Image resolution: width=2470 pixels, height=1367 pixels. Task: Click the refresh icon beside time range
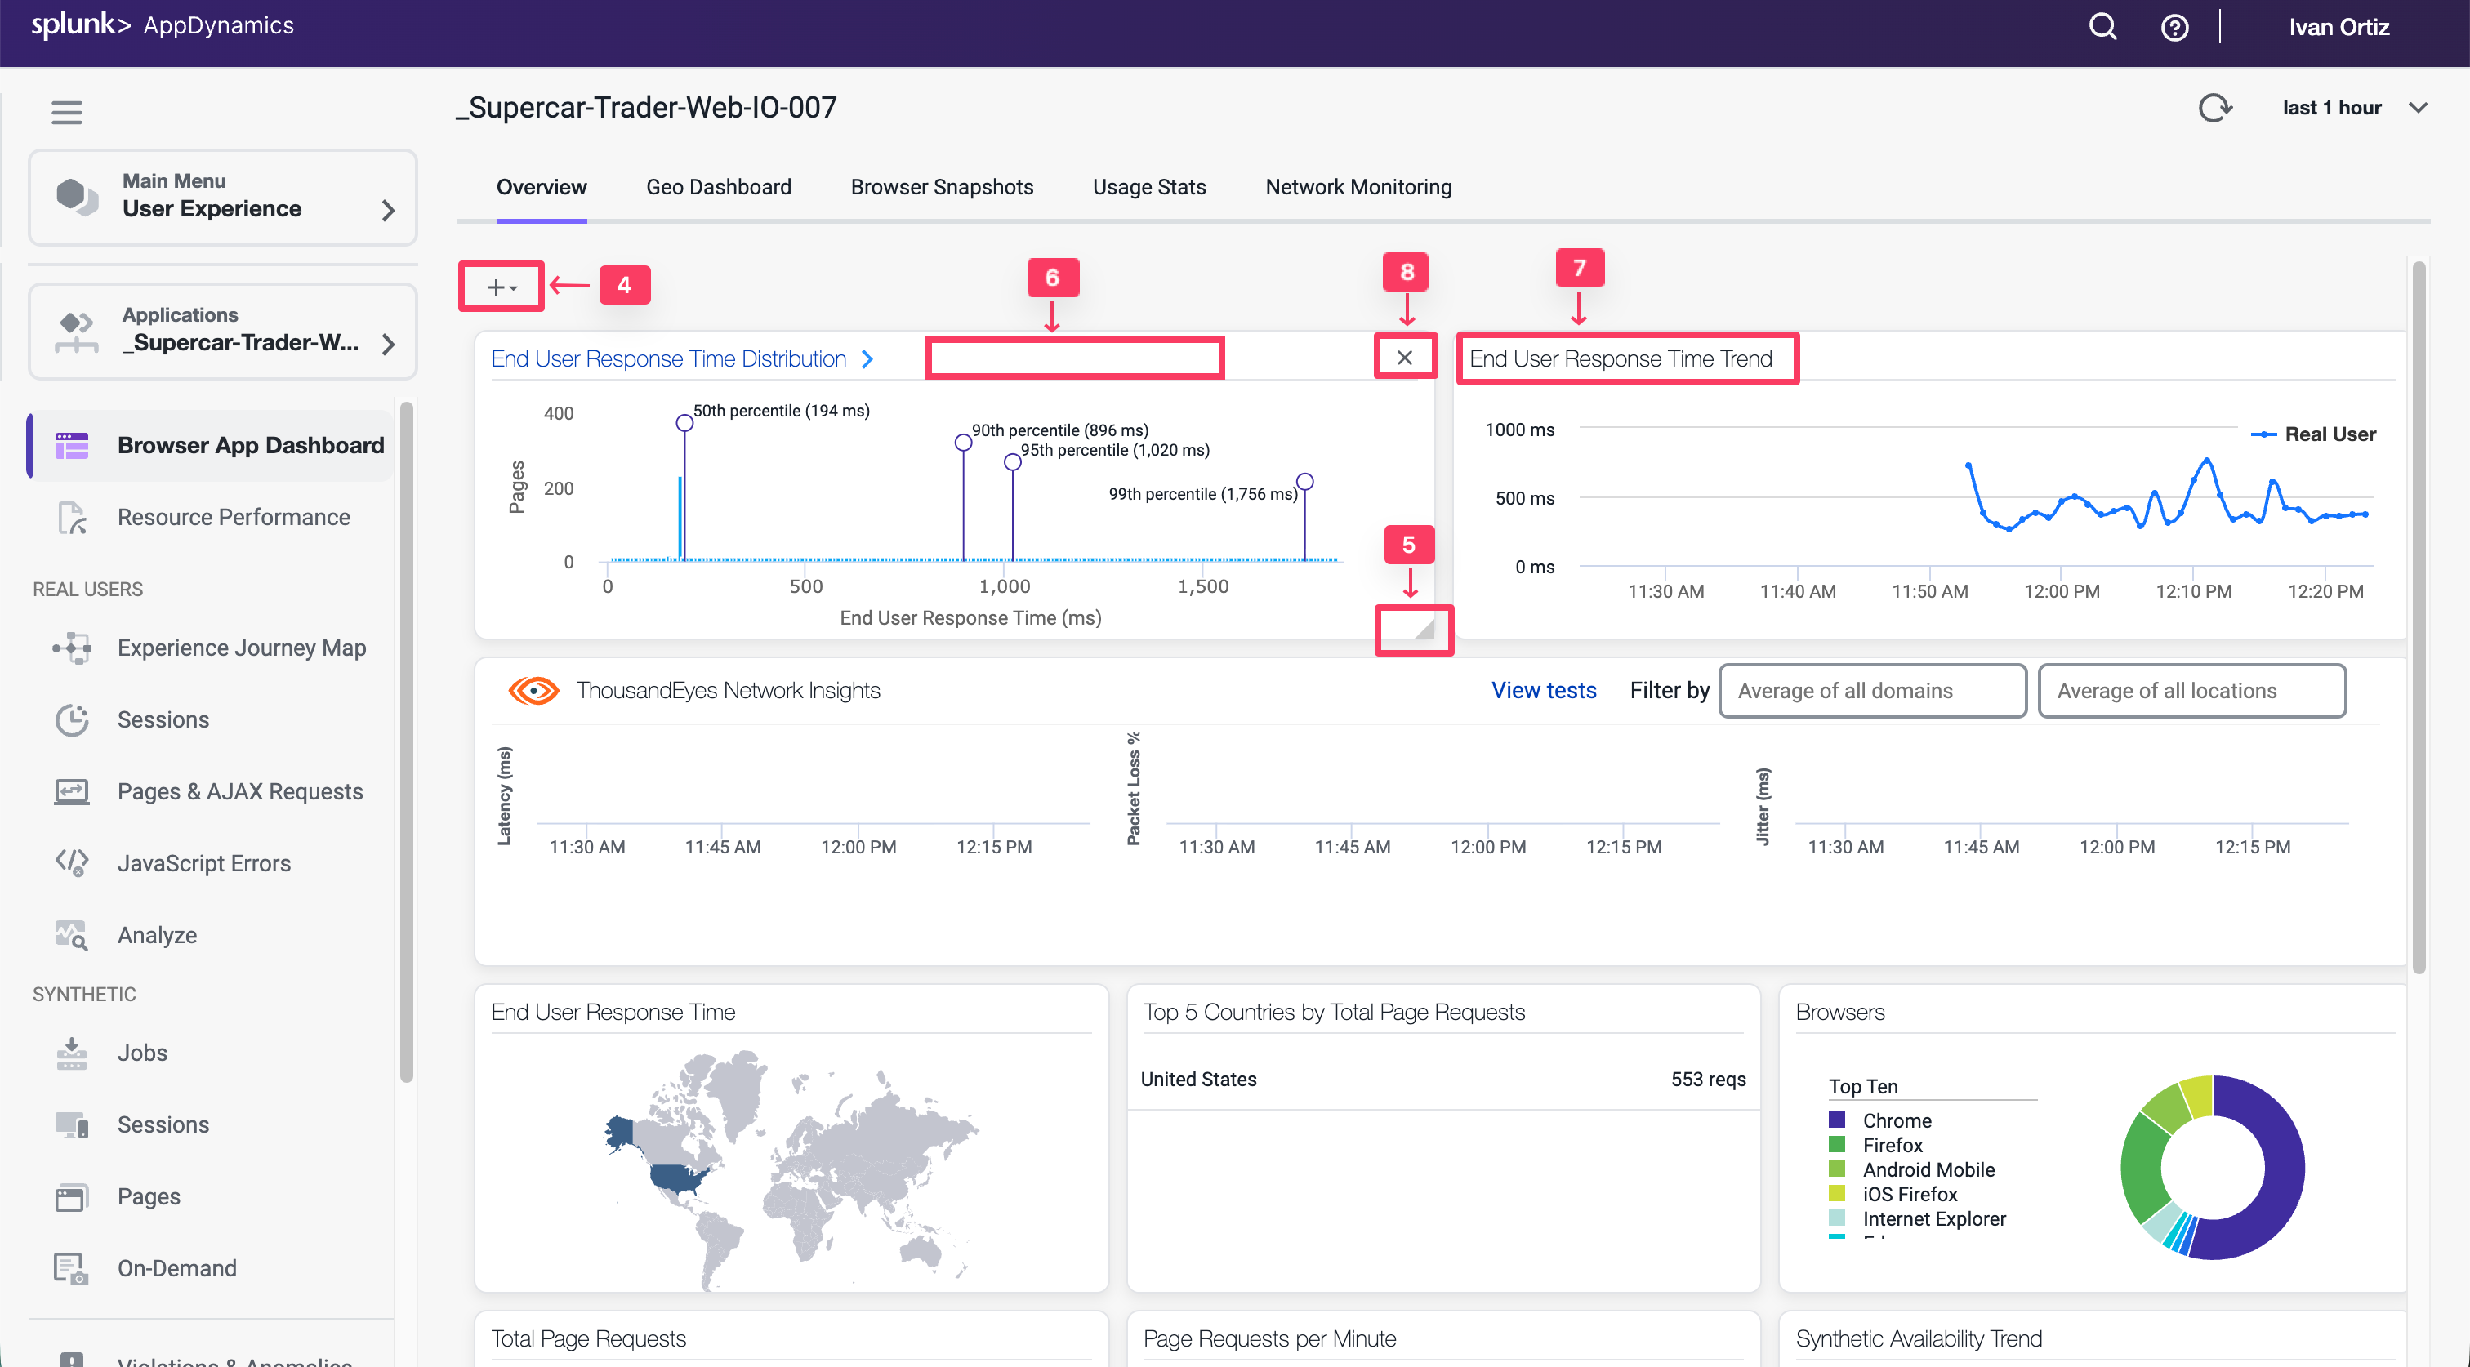(2215, 107)
